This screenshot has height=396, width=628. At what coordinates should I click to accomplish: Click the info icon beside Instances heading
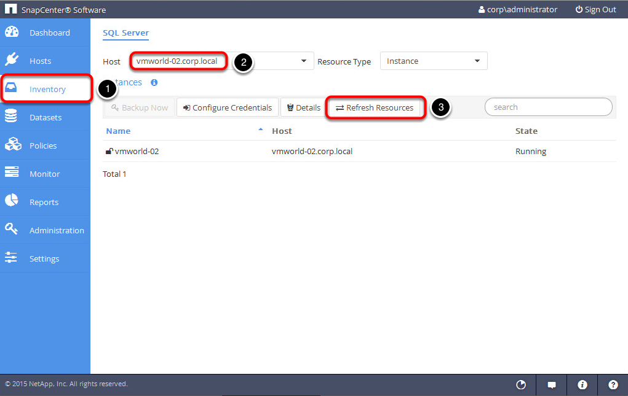point(154,82)
